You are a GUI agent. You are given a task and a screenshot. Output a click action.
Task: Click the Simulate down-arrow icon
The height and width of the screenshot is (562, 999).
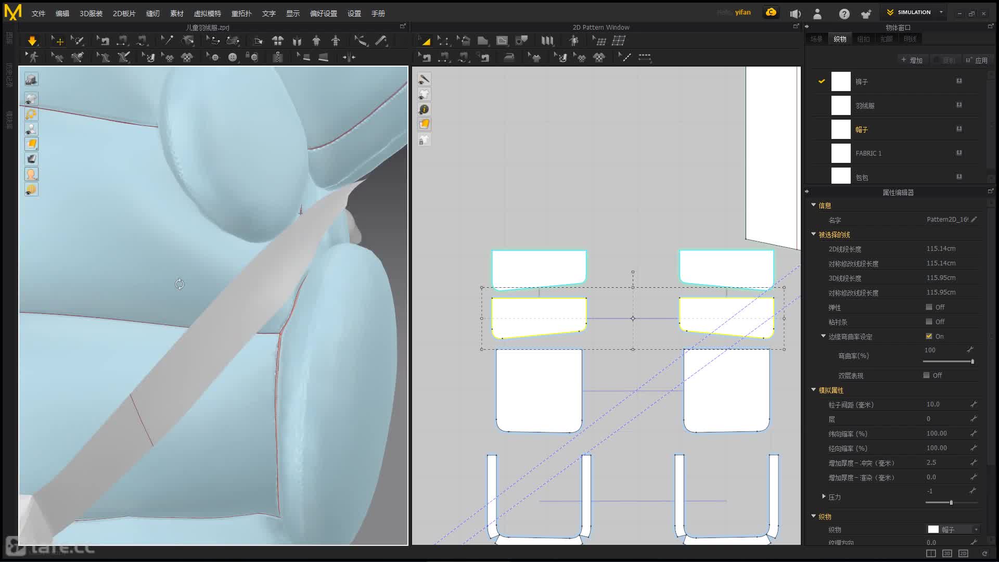coord(32,41)
